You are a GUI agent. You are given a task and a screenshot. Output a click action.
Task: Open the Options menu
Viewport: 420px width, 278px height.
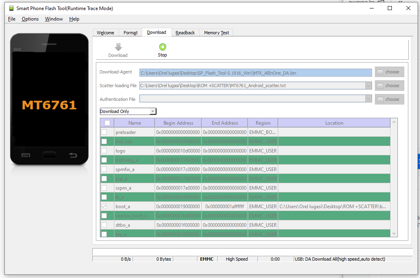coord(30,19)
